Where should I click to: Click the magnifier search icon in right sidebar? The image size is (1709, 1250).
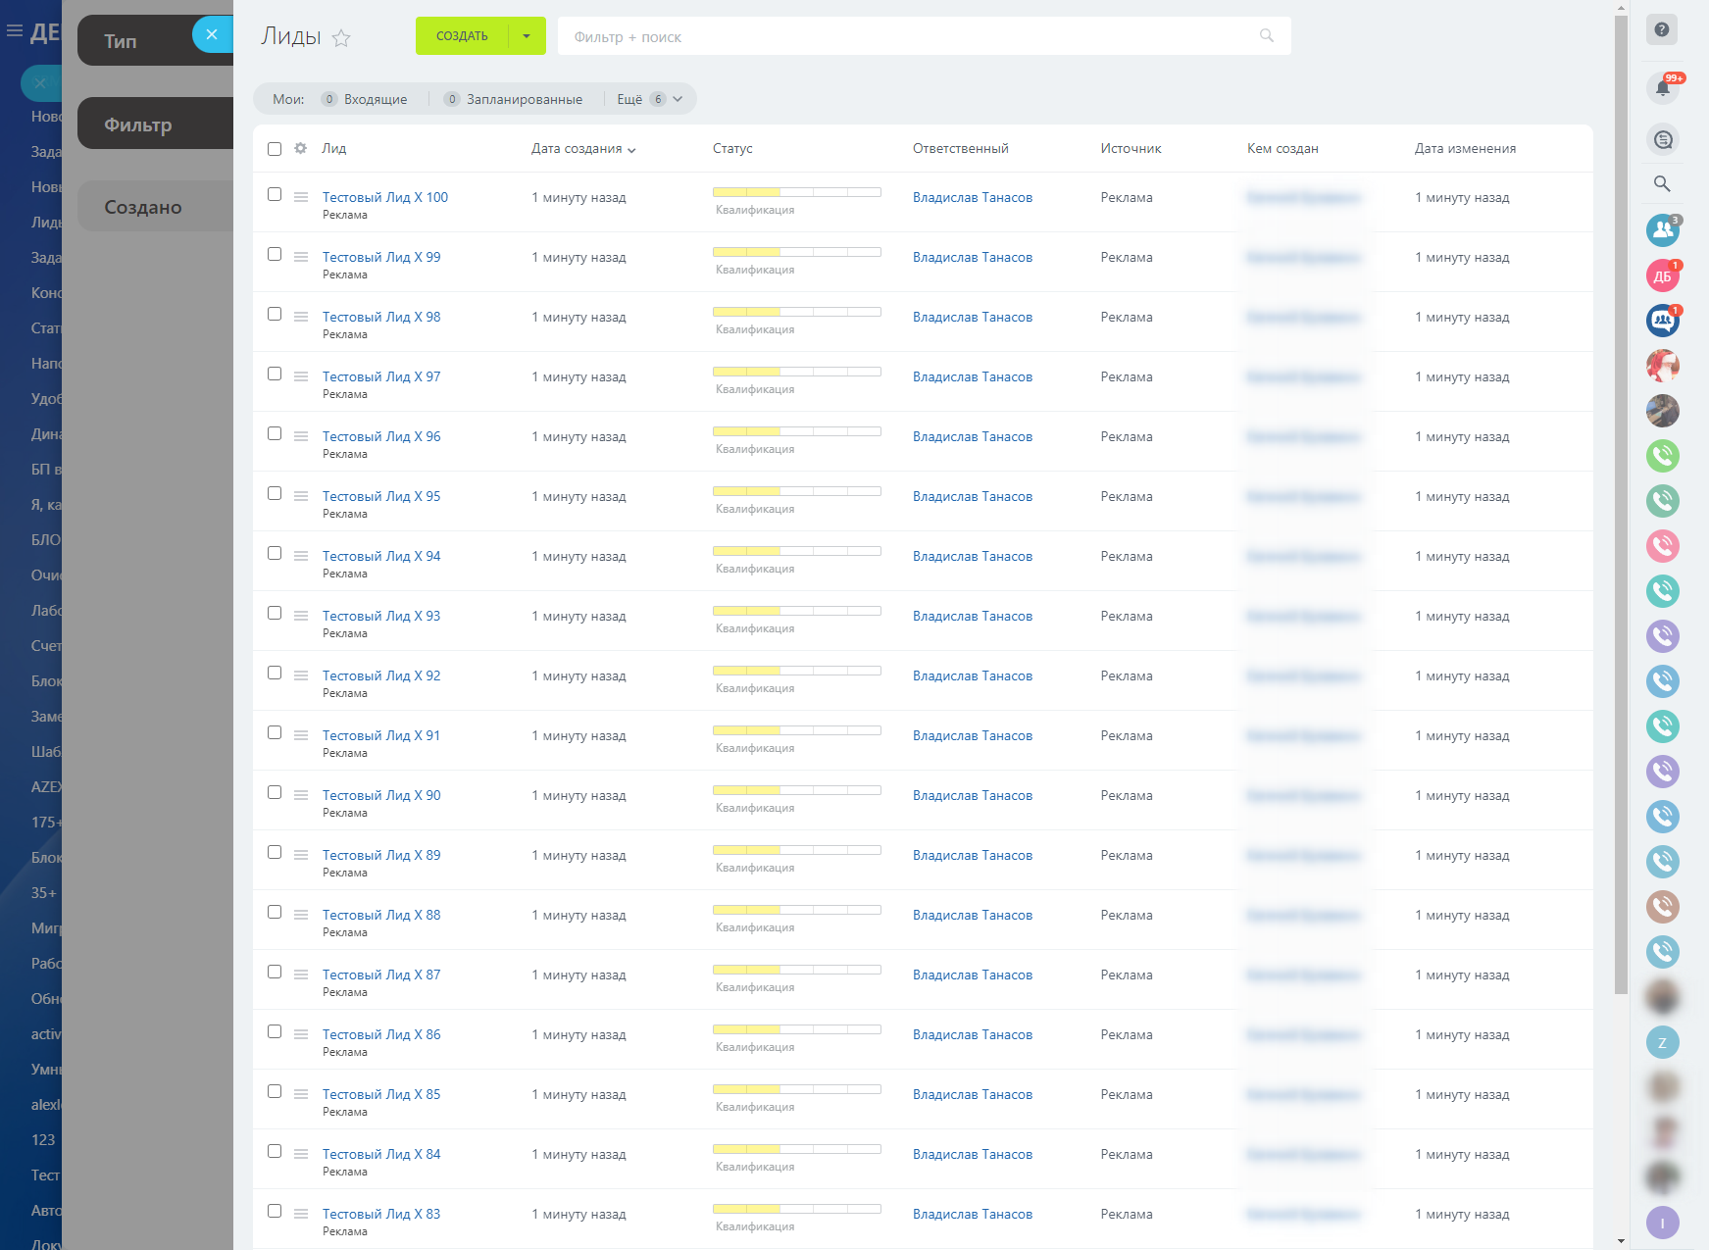[x=1662, y=183]
